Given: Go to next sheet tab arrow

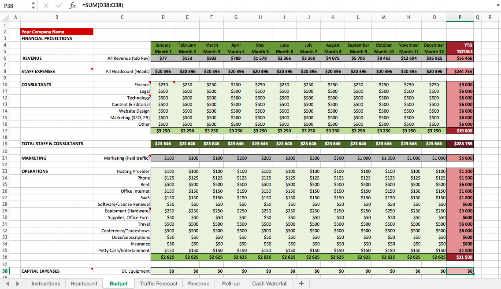Looking at the screenshot, I should point(18,284).
